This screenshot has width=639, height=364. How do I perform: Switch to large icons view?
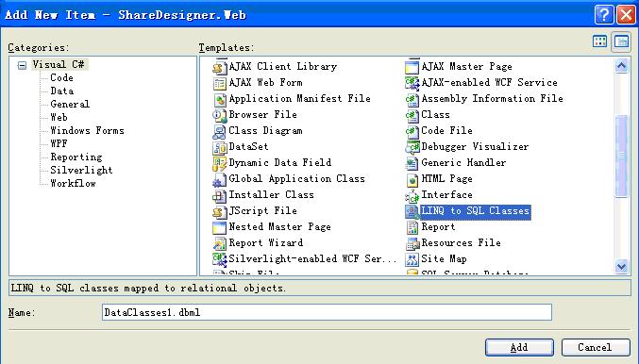(600, 41)
